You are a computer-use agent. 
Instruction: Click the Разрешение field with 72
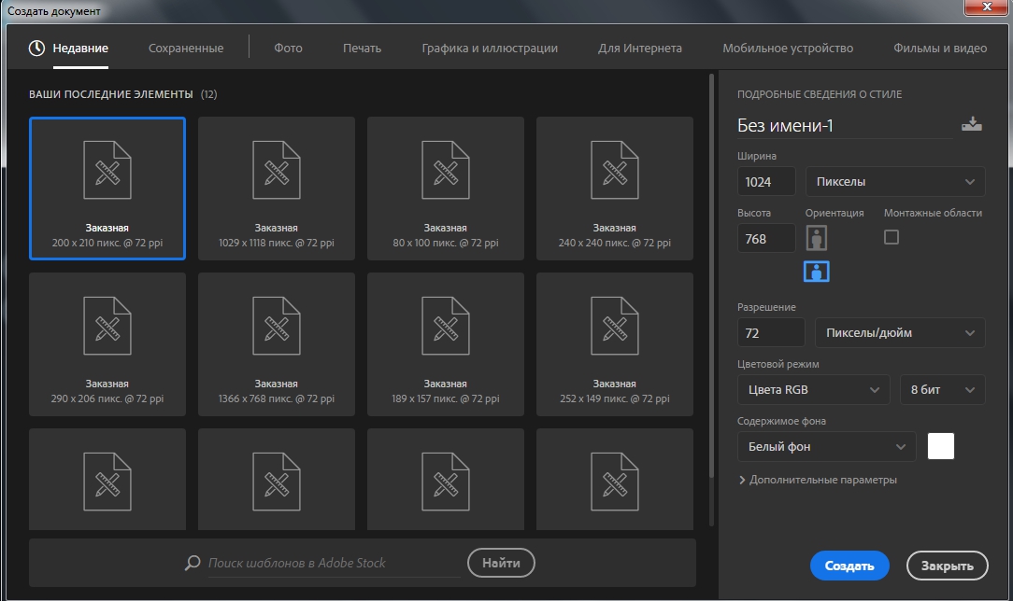(x=771, y=333)
